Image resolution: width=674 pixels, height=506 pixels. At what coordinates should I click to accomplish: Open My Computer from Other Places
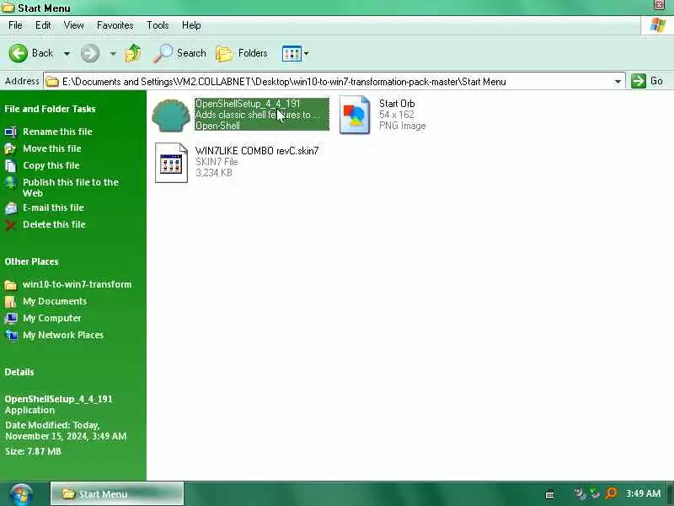pos(51,319)
